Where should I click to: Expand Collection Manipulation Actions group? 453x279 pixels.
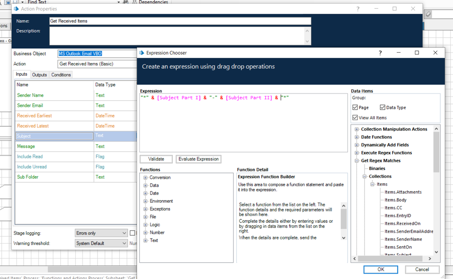pos(356,129)
